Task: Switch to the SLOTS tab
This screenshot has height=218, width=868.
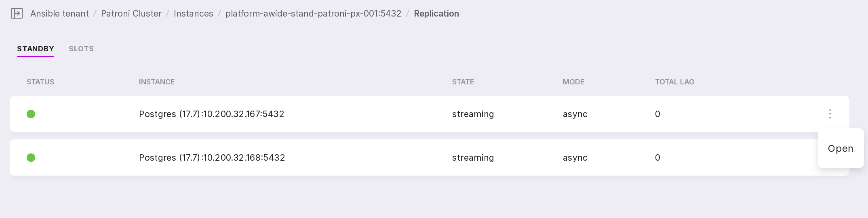Action: pyautogui.click(x=81, y=49)
